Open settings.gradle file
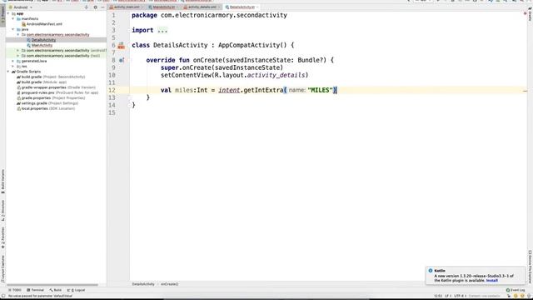This screenshot has width=533, height=300. click(47, 103)
